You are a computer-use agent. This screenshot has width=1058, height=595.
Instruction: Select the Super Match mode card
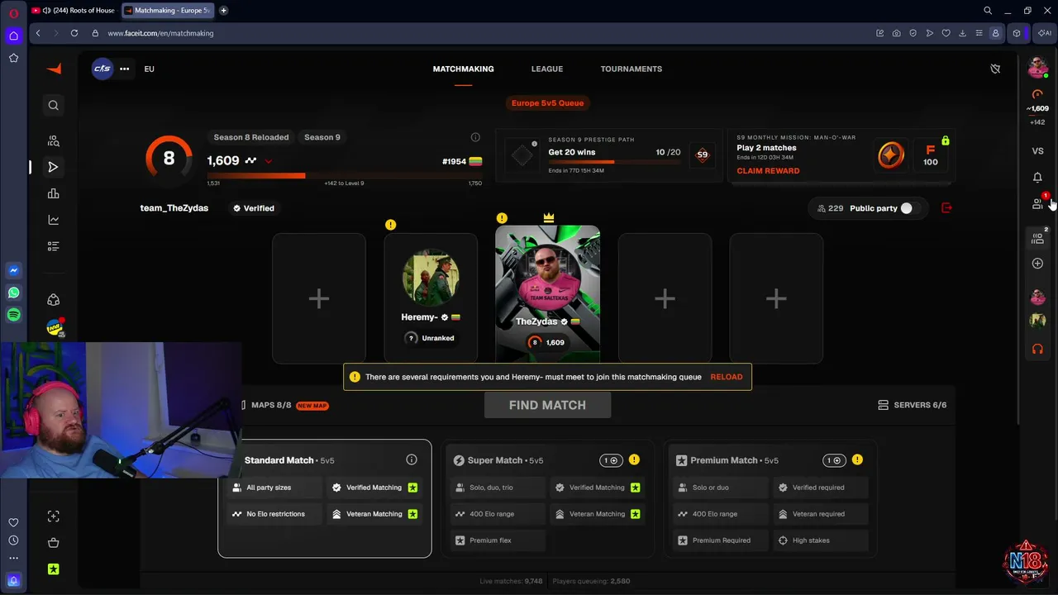click(x=546, y=498)
